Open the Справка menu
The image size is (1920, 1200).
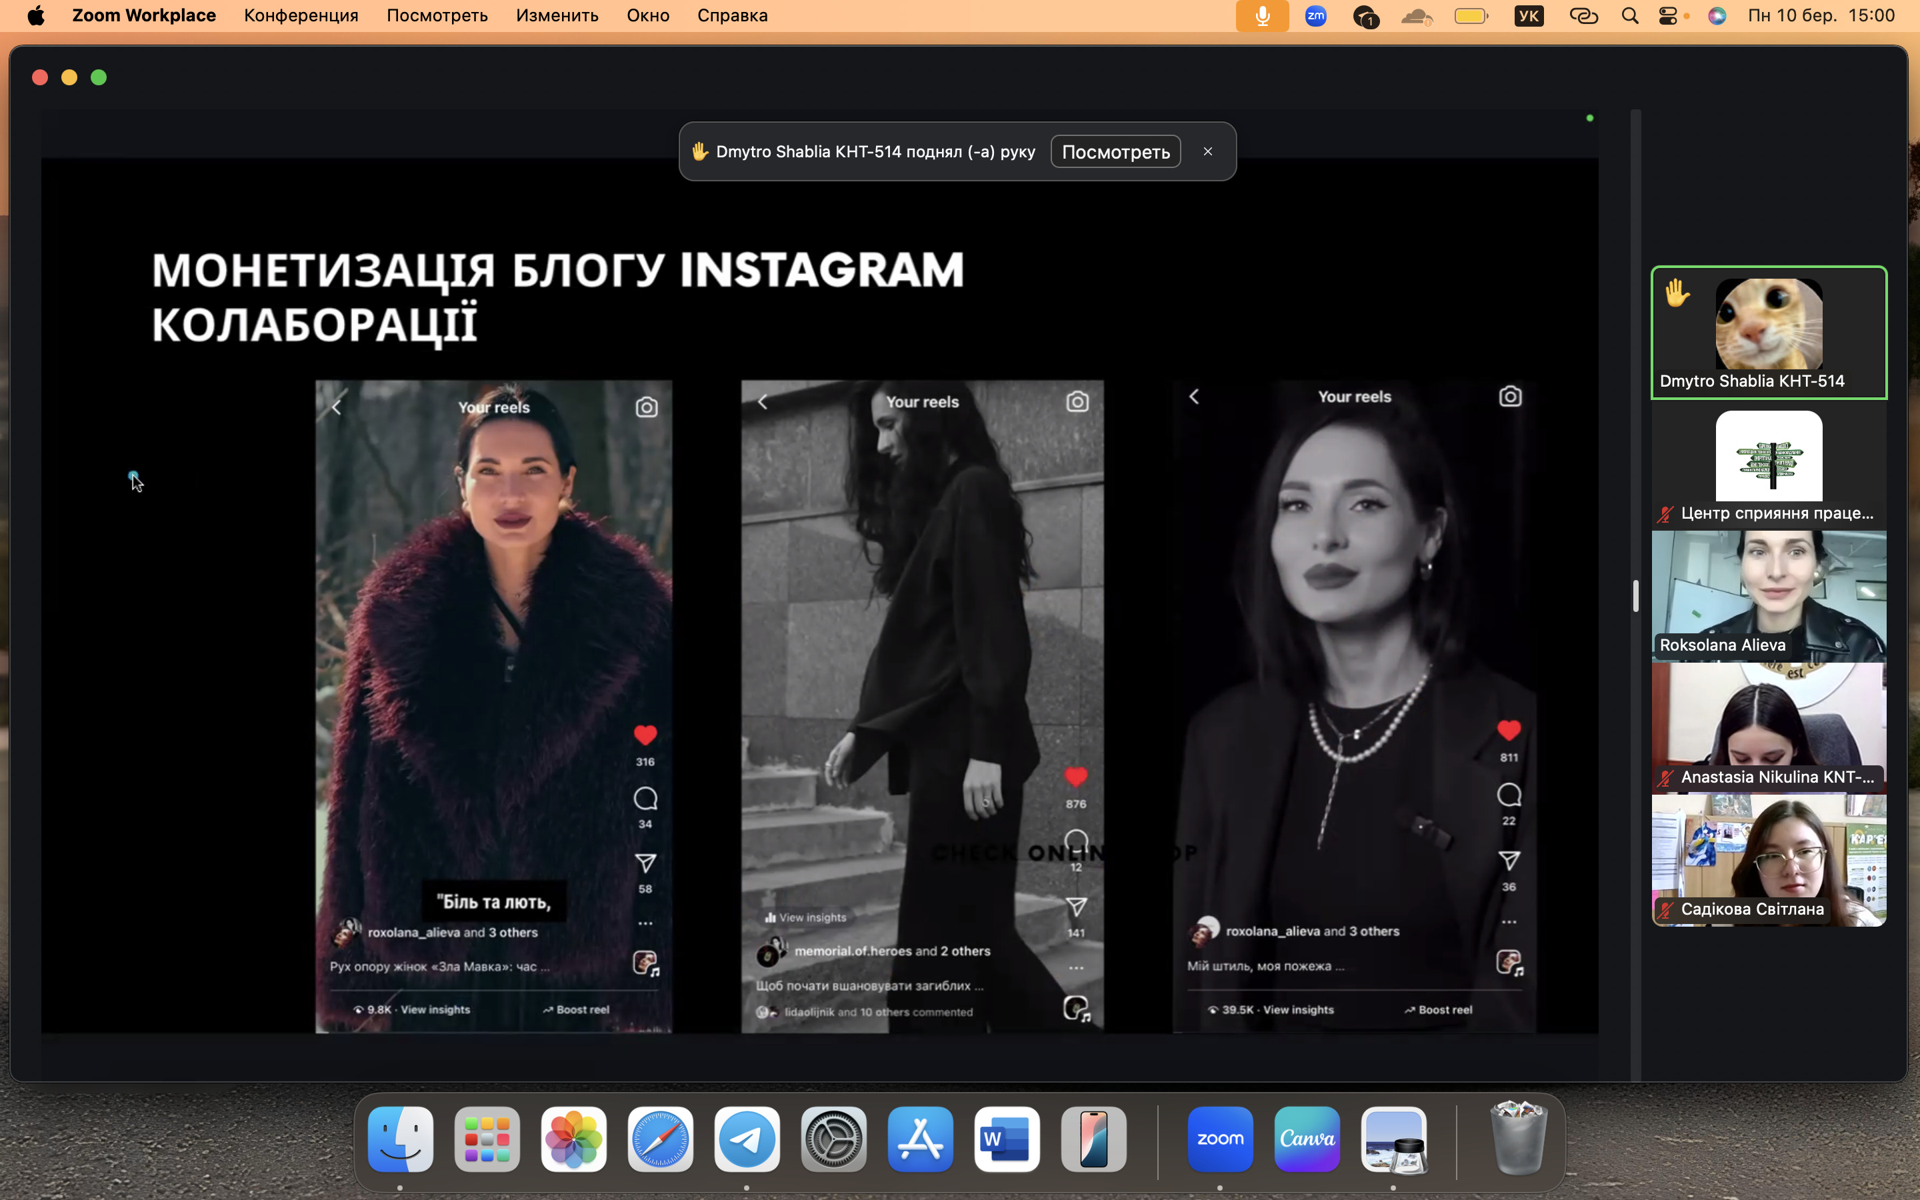pyautogui.click(x=731, y=16)
